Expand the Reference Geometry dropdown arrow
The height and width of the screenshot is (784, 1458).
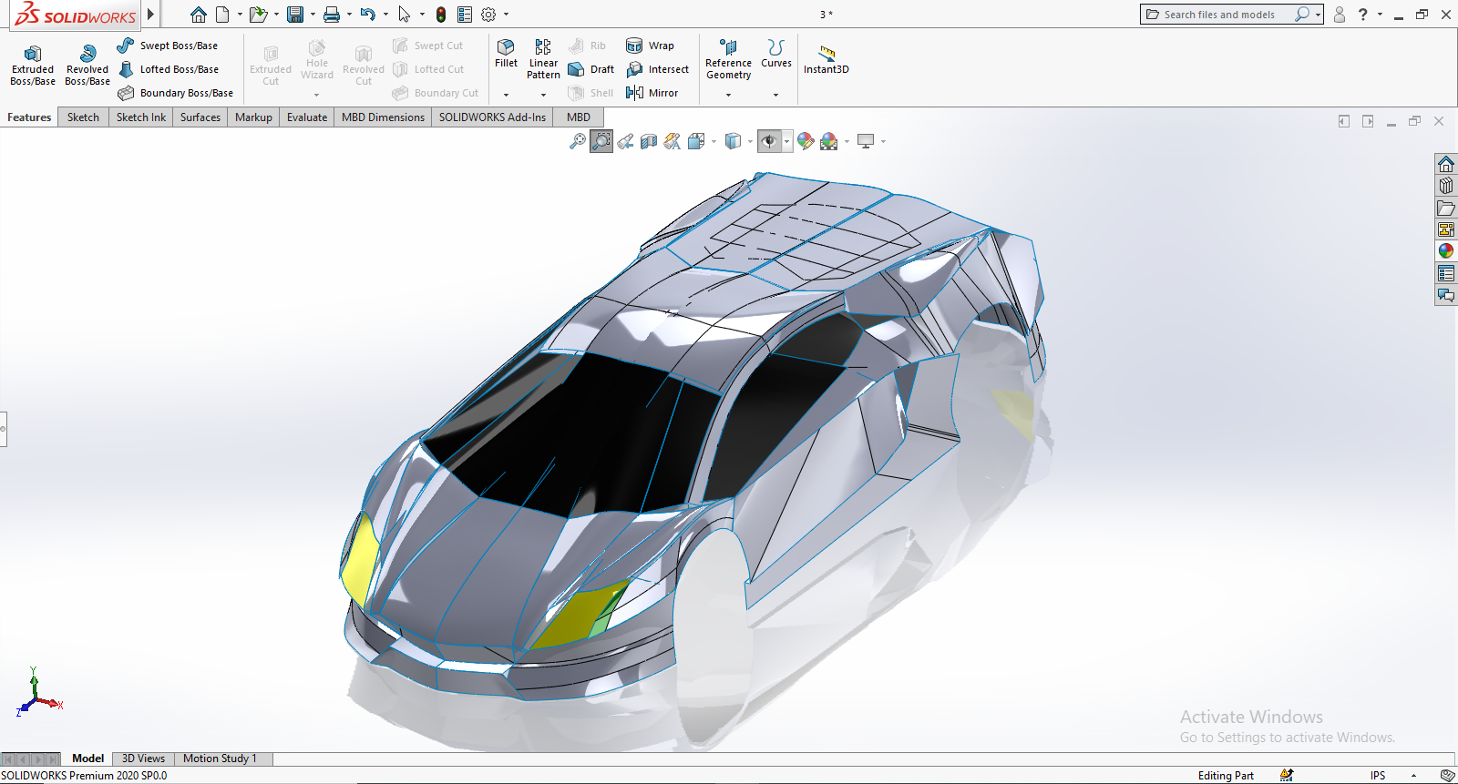tap(728, 95)
